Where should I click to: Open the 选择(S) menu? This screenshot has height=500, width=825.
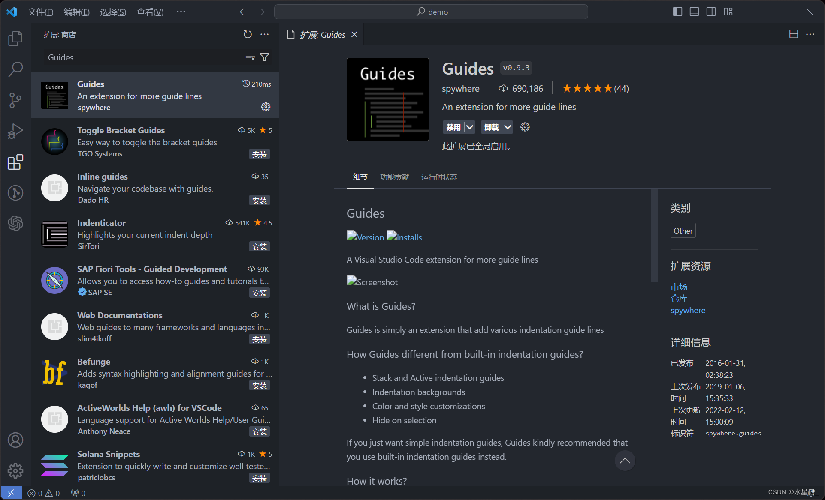pos(113,12)
